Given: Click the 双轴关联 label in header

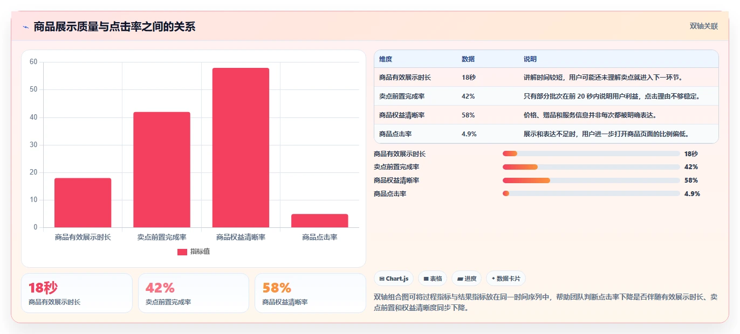Looking at the screenshot, I should coord(703,26).
